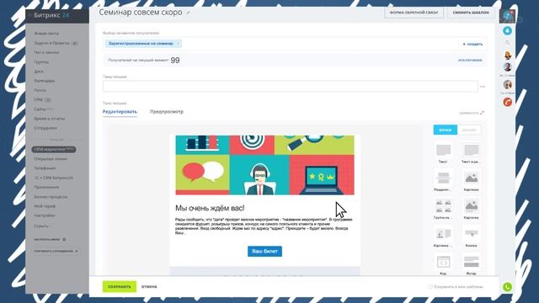Open Бизнес-процессы in the sidebar
Image resolution: width=539 pixels, height=303 pixels.
(51, 197)
